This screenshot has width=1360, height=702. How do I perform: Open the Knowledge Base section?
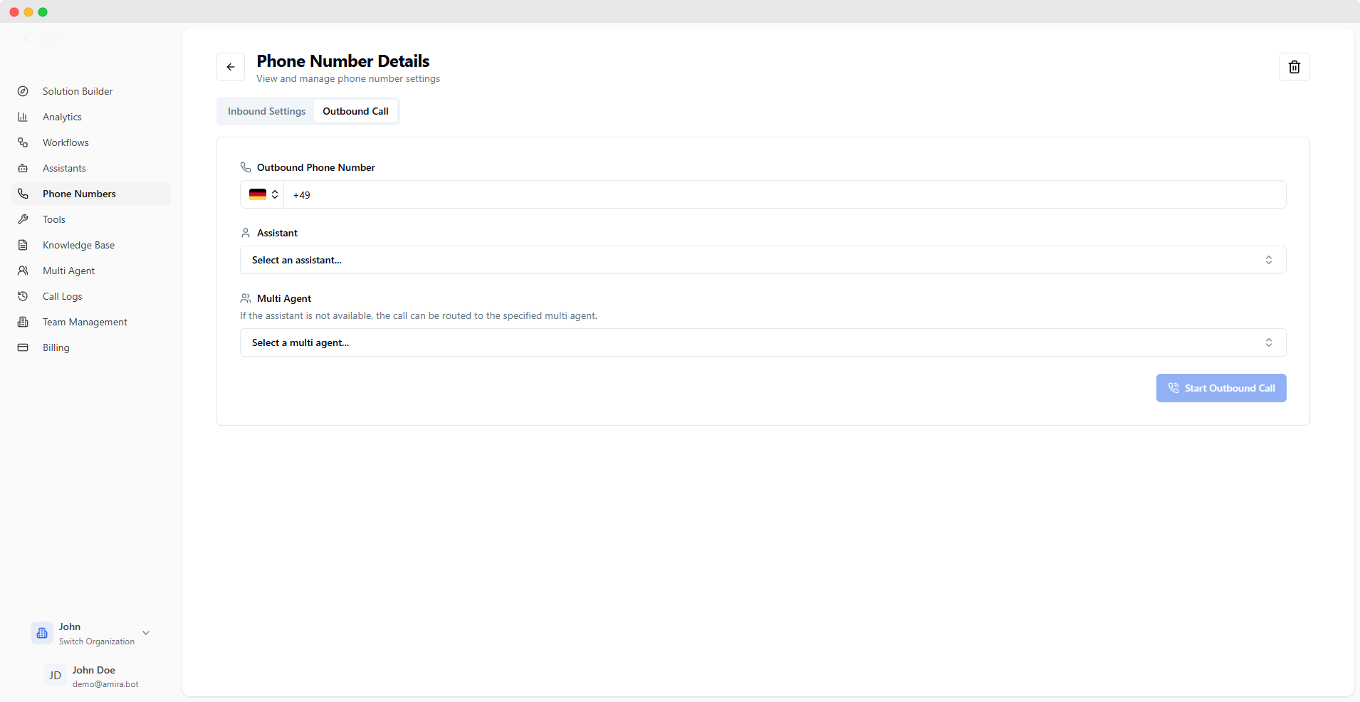(78, 245)
